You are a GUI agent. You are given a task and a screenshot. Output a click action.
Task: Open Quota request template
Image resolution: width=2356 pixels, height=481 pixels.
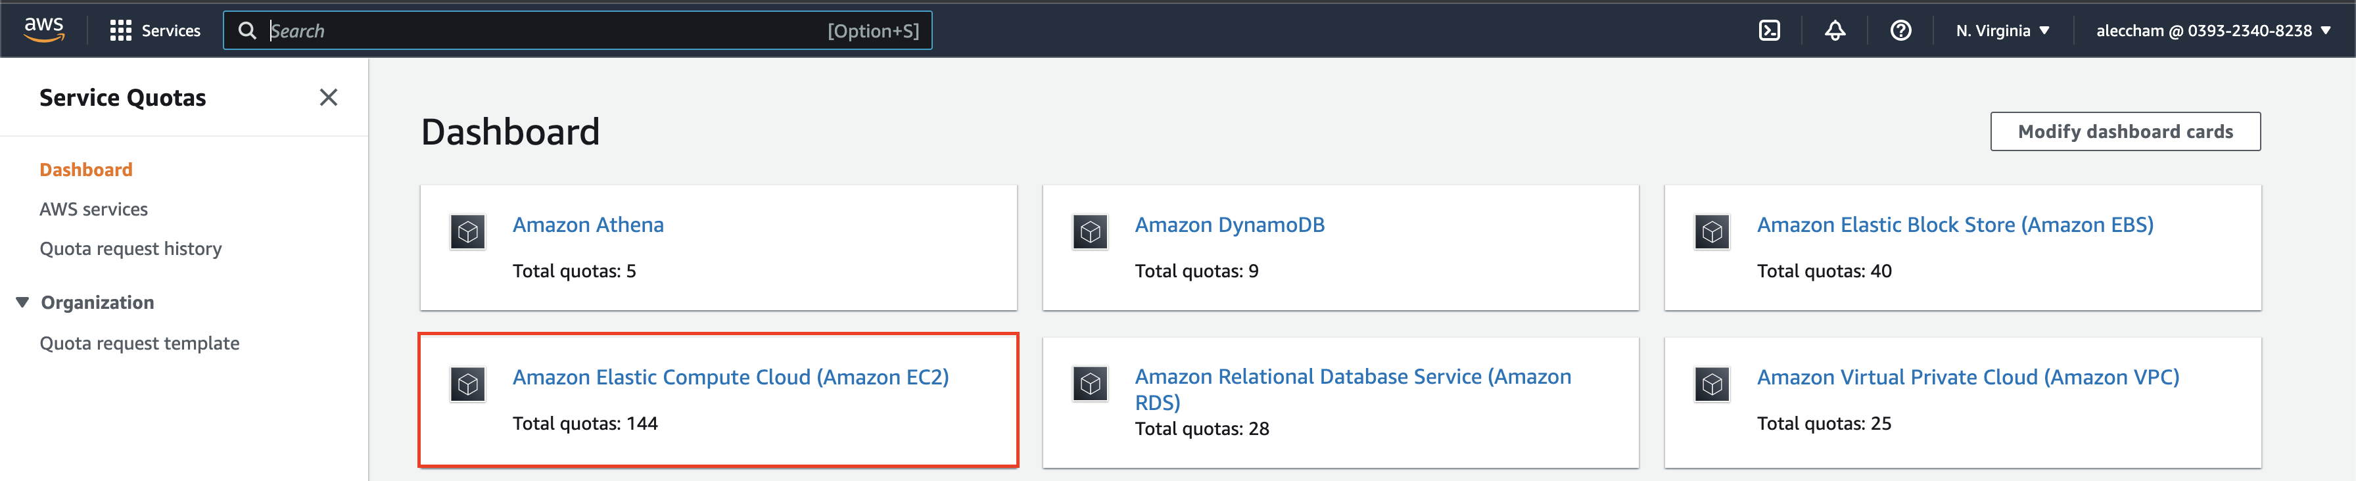click(x=139, y=344)
